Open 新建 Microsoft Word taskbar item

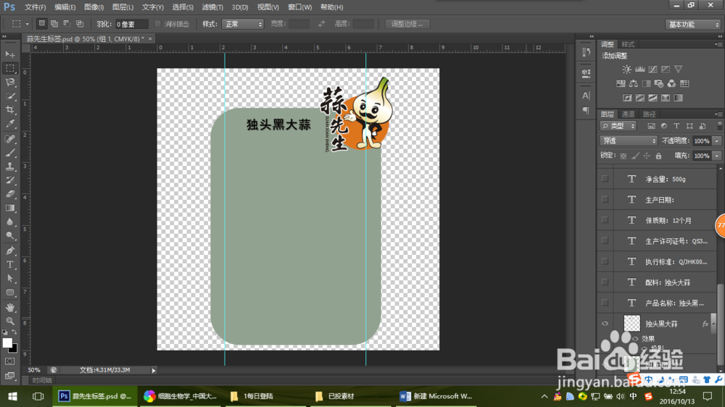coord(436,396)
